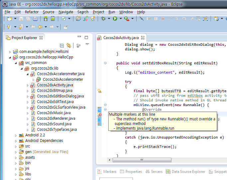Open the Navigate menu

click(66, 12)
